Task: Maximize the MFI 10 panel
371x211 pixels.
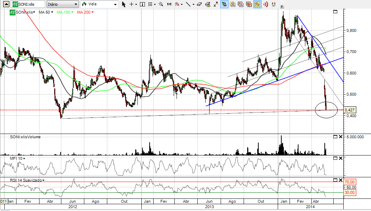Action: (335, 158)
